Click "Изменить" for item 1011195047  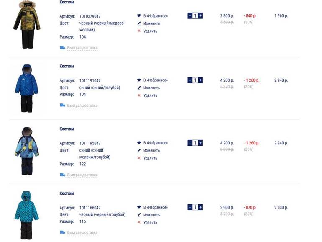151,151
